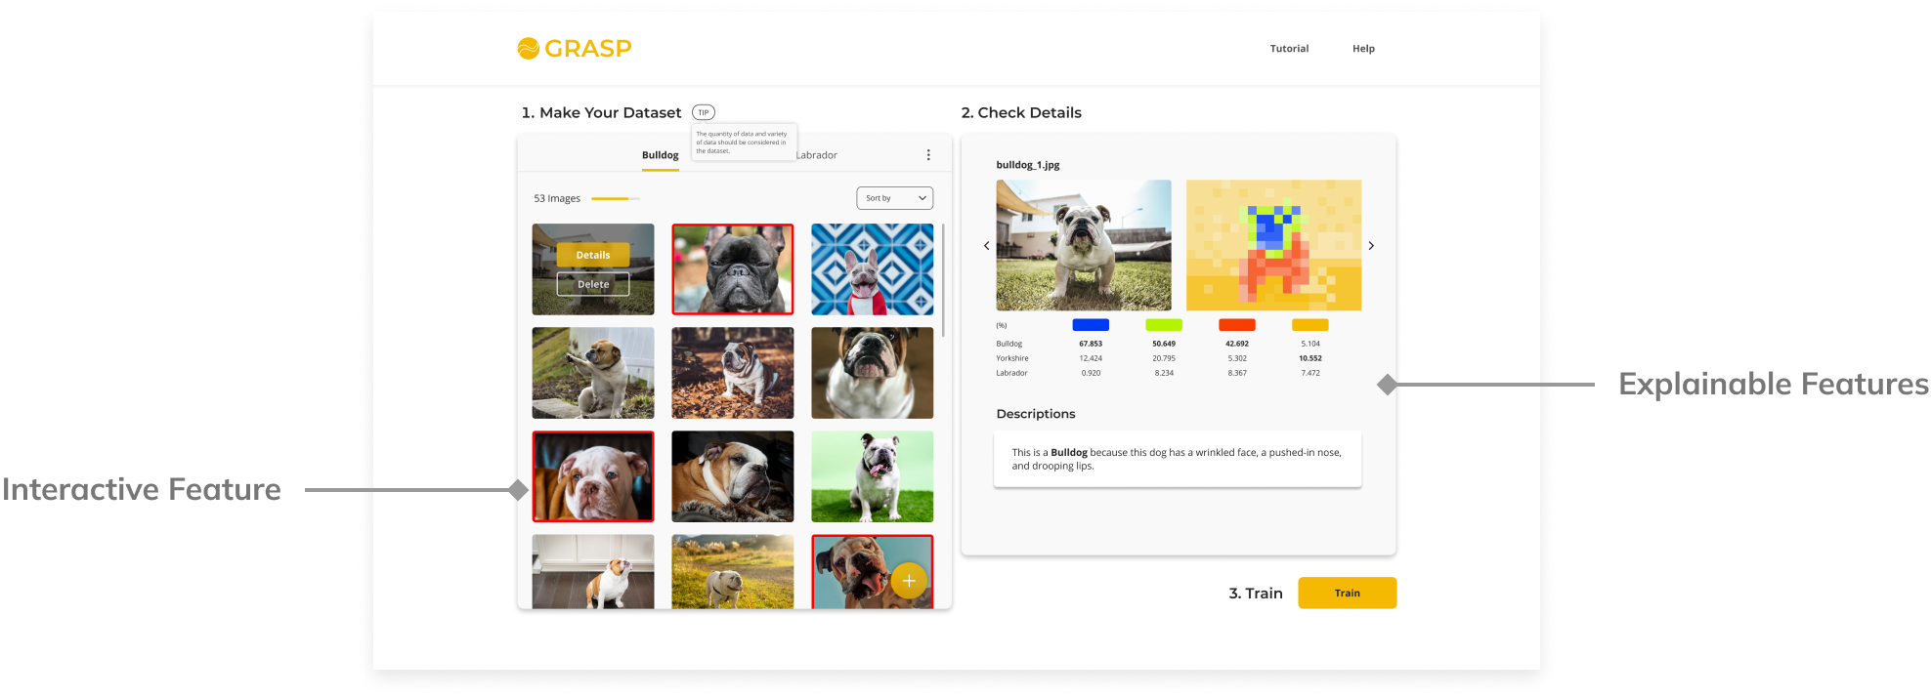This screenshot has width=1931, height=697.
Task: Open the Help link
Action: pyautogui.click(x=1363, y=49)
